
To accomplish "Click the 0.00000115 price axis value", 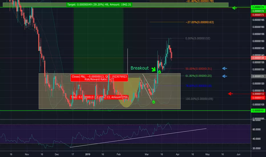I will click(x=258, y=90).
